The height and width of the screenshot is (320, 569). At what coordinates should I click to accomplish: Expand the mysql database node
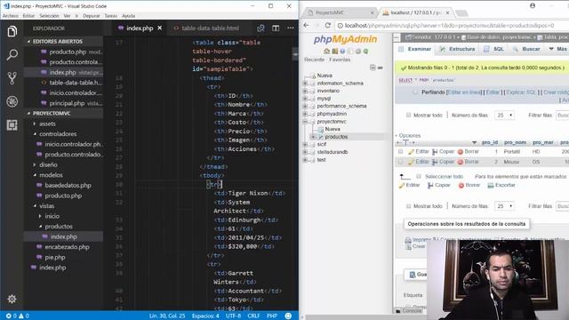305,99
